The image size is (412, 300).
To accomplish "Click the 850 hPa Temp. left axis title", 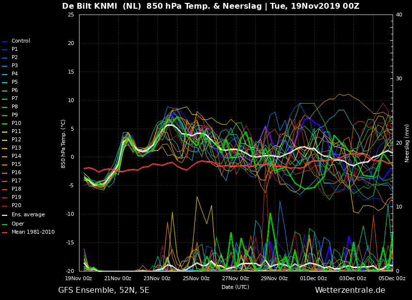I will click(x=63, y=144).
